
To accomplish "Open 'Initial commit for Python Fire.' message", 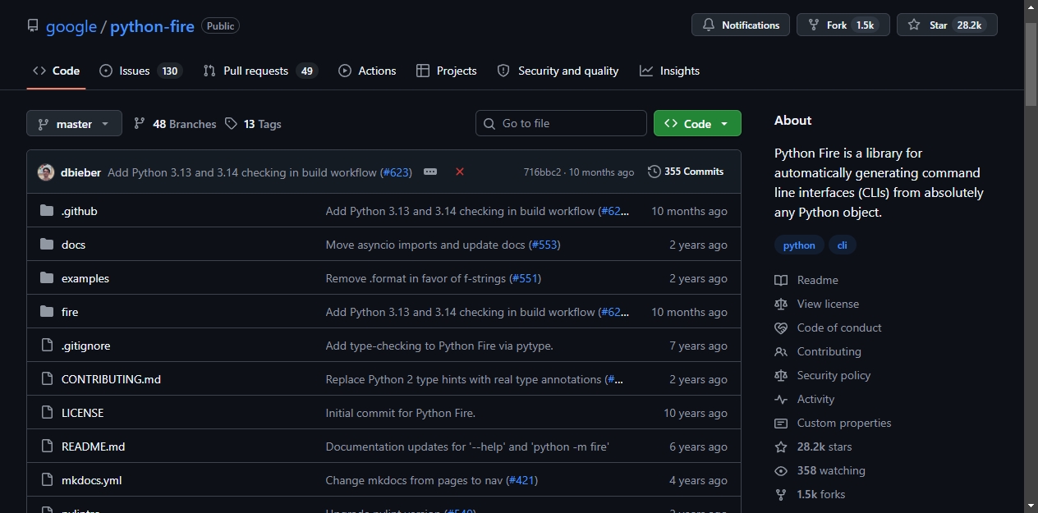I will pos(401,413).
